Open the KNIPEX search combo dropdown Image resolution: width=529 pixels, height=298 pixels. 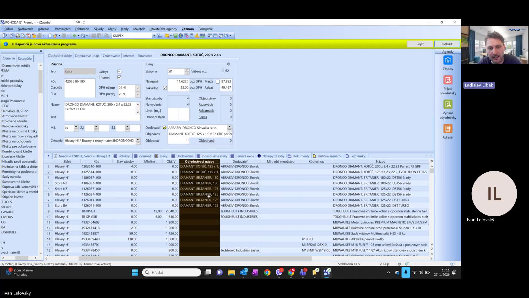point(154,36)
